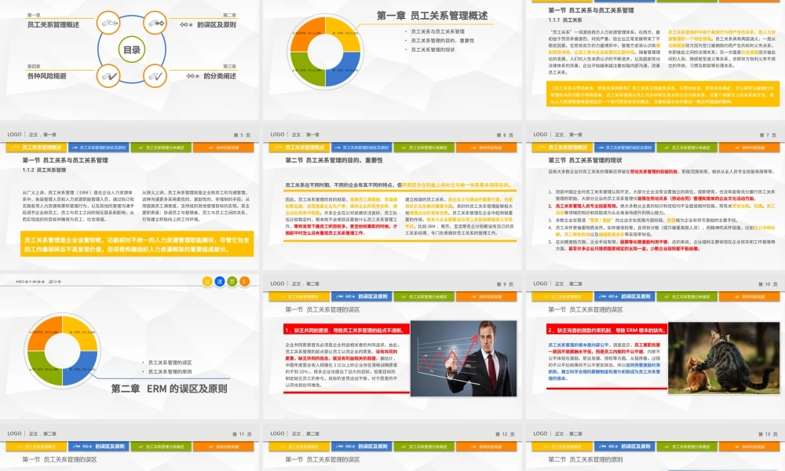The width and height of the screenshot is (785, 471).
Task: Click the green 目录 center circle
Action: 132,50
